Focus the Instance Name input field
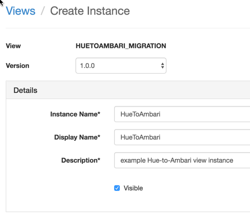 pos(182,114)
